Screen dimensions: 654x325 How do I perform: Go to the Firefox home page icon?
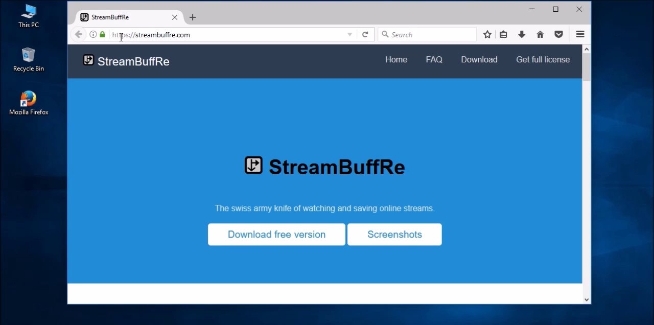point(540,34)
